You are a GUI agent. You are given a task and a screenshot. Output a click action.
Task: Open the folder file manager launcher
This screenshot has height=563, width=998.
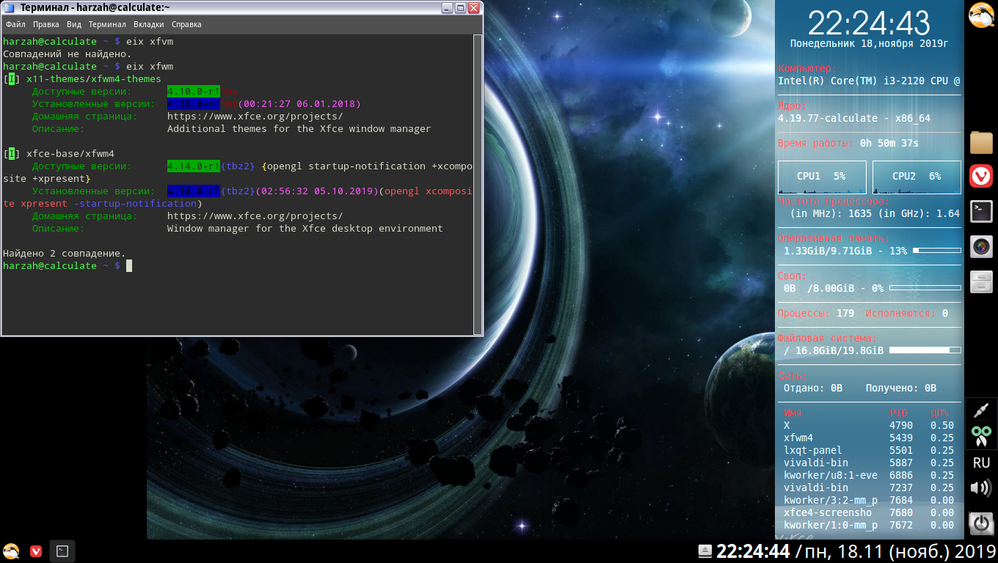point(981,142)
